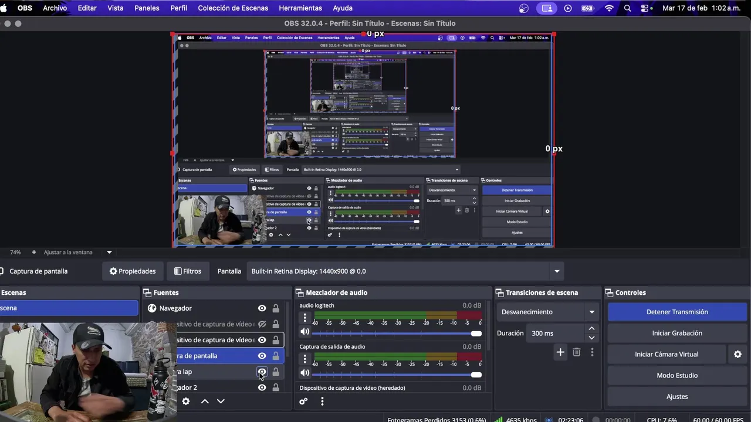This screenshot has height=422, width=751.
Task: Open Spotlight search magnifier icon
Action: (628, 8)
